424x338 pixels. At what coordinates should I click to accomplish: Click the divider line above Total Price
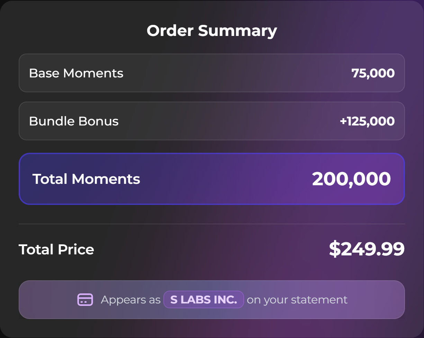pyautogui.click(x=212, y=224)
